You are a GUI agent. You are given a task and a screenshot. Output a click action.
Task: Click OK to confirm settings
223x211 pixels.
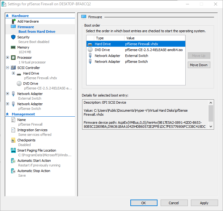click(x=144, y=203)
